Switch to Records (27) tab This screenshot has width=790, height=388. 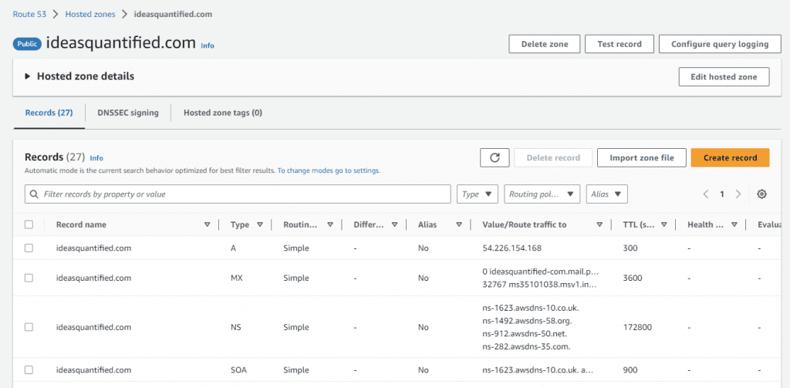pyautogui.click(x=49, y=113)
